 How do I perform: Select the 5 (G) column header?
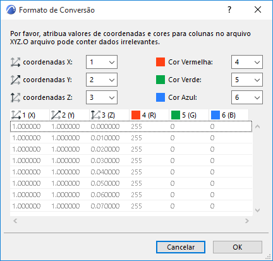189,115
